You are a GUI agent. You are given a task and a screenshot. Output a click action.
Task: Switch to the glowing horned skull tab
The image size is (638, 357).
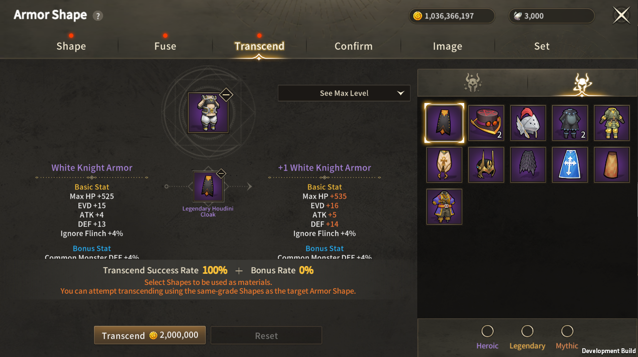(582, 83)
